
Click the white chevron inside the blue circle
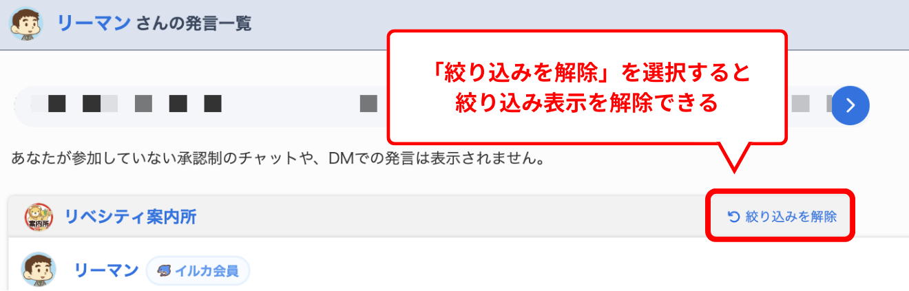[850, 105]
